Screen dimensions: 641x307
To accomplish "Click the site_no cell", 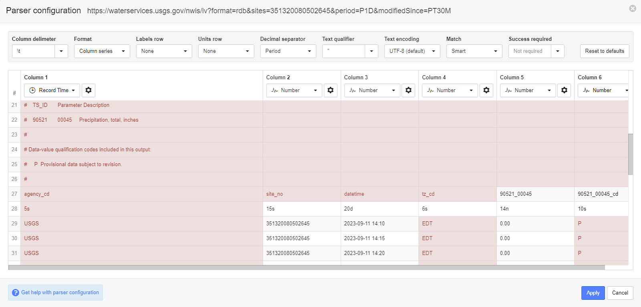I will [302, 194].
